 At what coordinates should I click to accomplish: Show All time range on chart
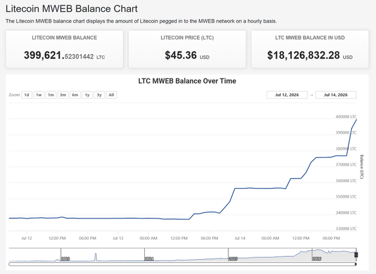click(x=111, y=95)
